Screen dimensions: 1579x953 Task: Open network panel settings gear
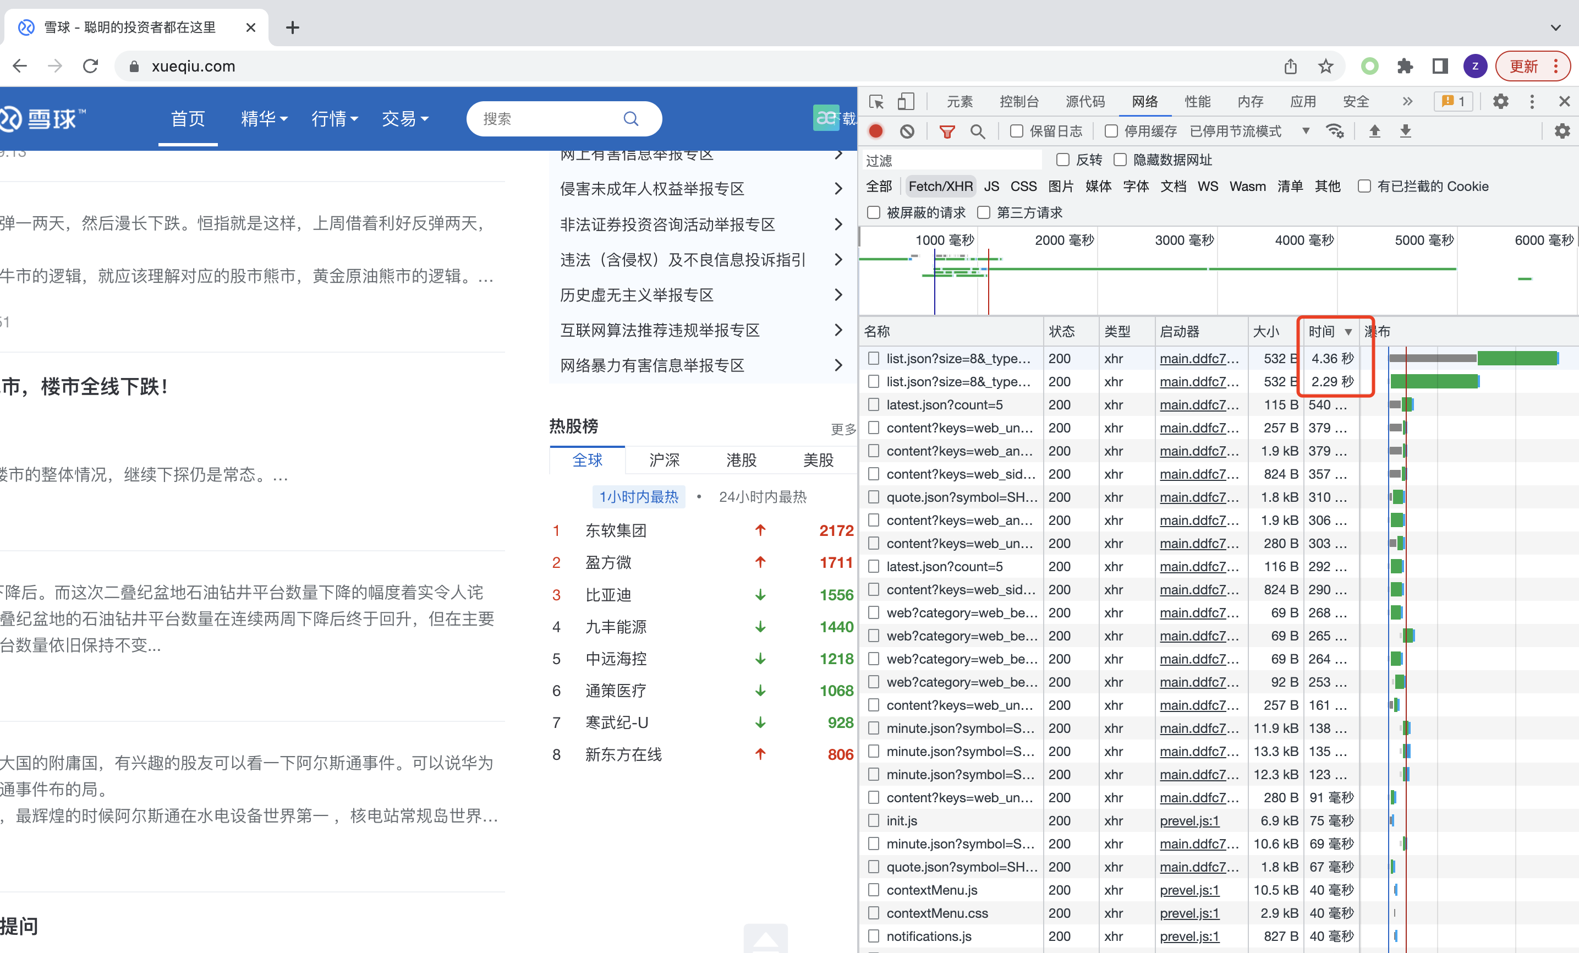pos(1562,132)
